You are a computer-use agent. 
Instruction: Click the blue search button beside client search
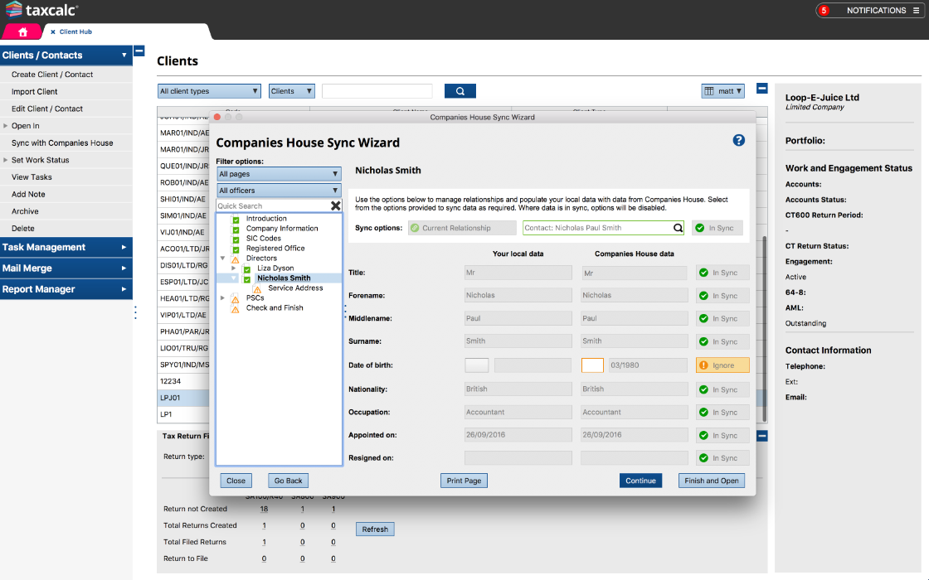pyautogui.click(x=460, y=91)
